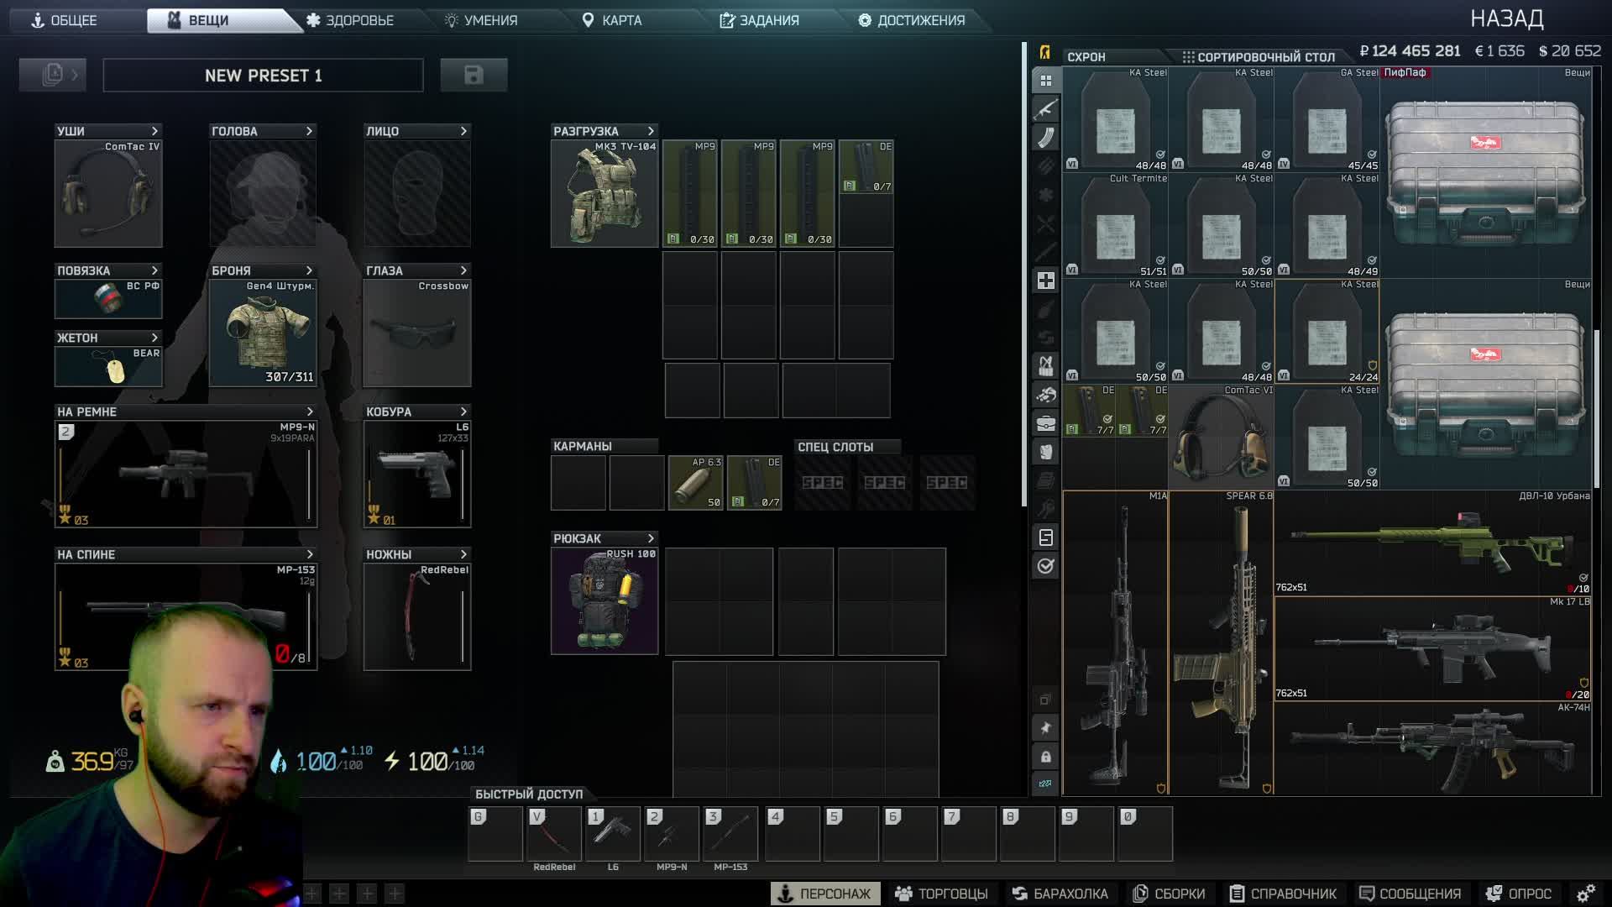Toggle the stash lock icon
The image size is (1612, 907).
point(1045,757)
